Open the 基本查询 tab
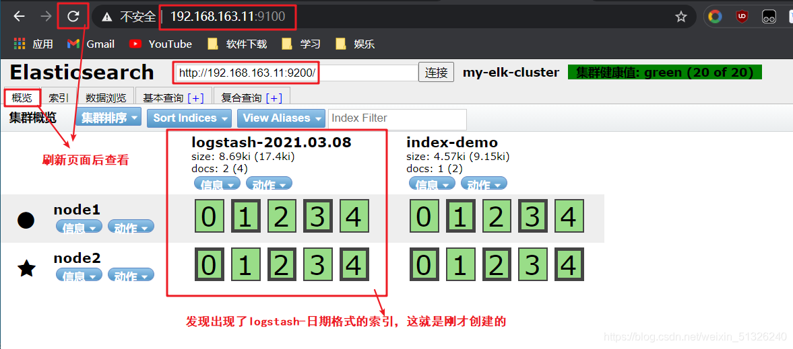Screen dimensions: 793x349 163,98
